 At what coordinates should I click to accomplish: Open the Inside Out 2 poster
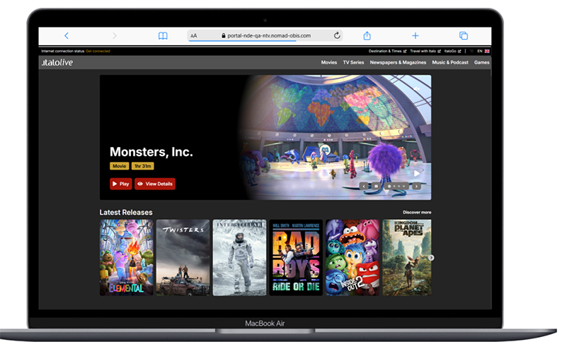(352, 258)
